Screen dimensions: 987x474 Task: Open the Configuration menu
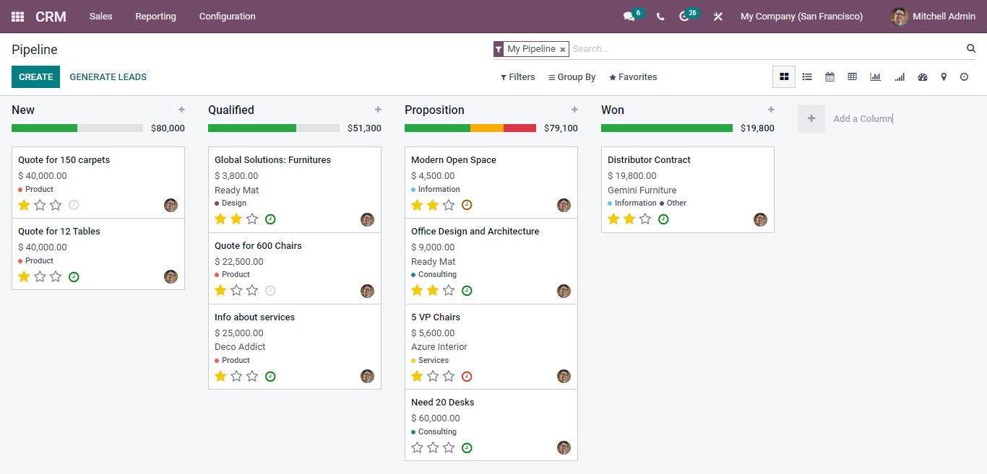(227, 17)
